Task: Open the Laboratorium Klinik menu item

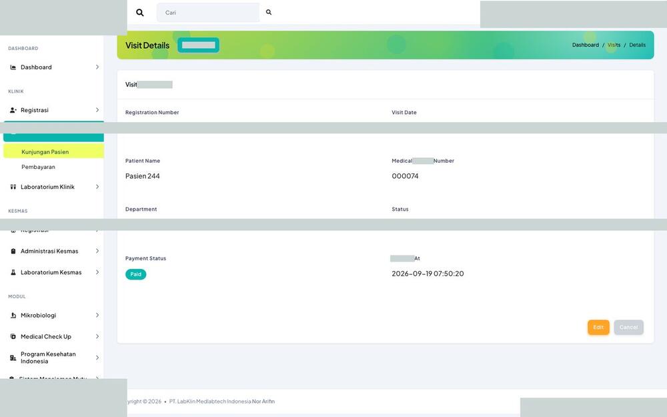Action: pos(53,187)
